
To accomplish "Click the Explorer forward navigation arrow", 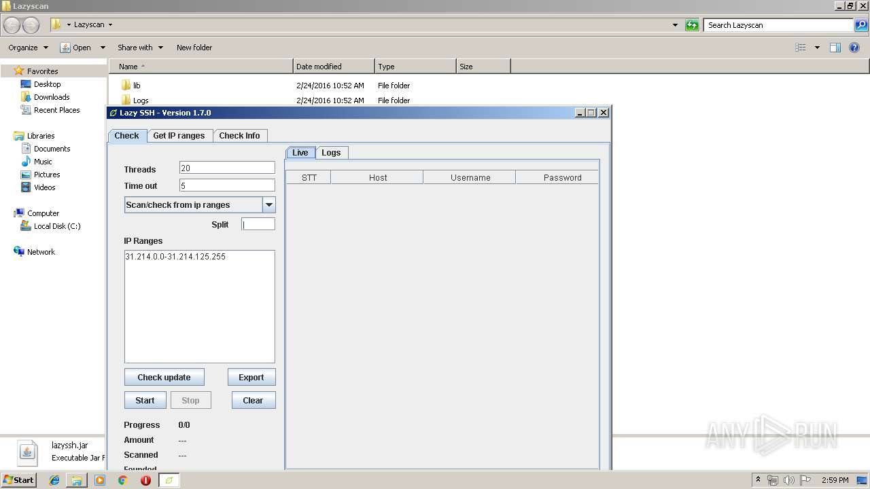I will tap(31, 25).
